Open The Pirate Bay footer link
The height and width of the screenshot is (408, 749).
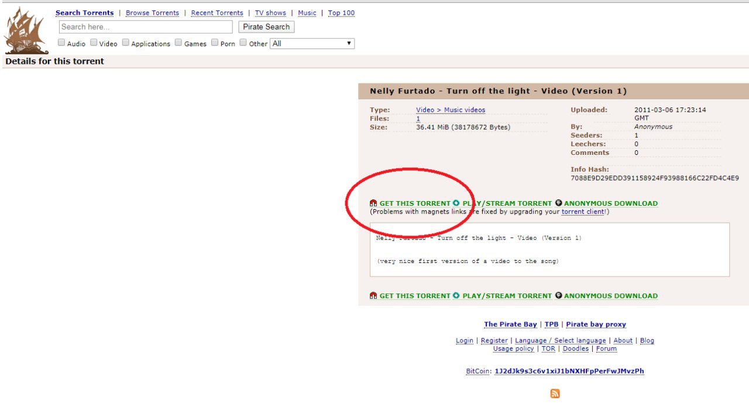510,324
